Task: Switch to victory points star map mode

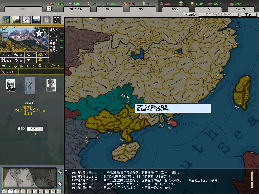Action: (59, 191)
